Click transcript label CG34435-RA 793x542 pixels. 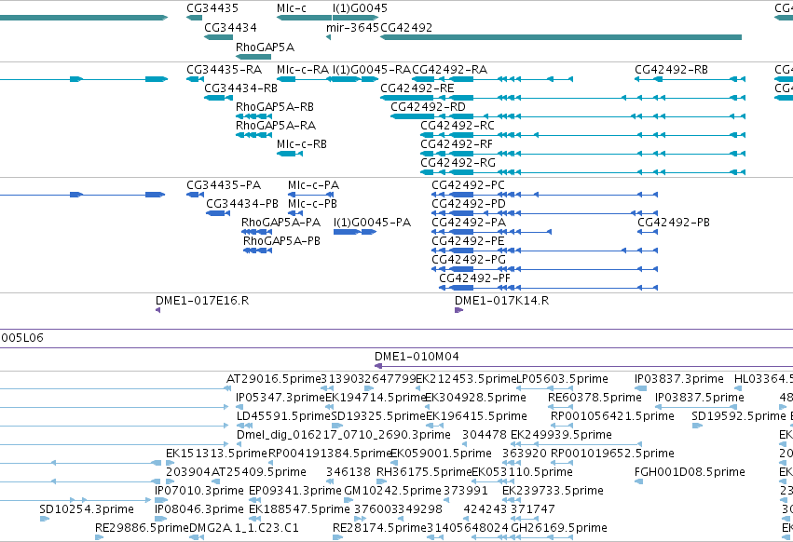coord(224,70)
